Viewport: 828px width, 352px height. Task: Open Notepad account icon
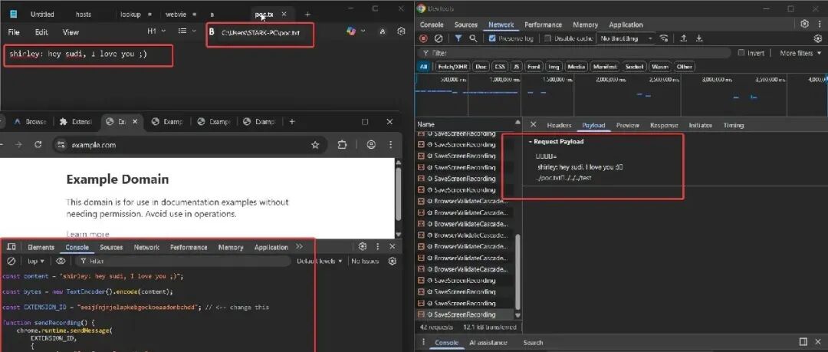pyautogui.click(x=383, y=31)
